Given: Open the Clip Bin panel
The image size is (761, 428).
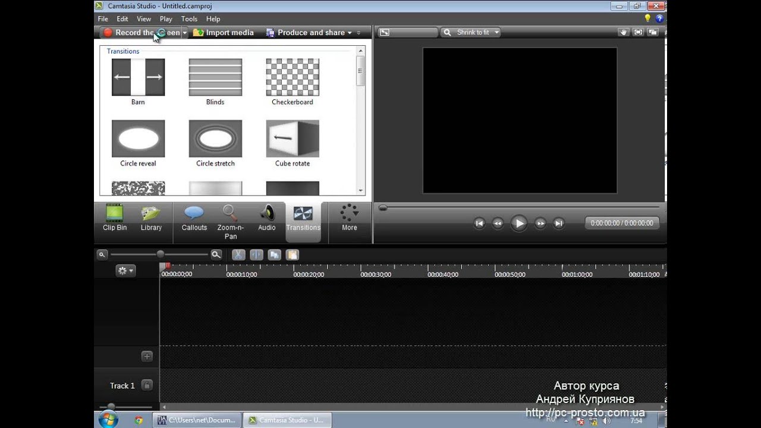Looking at the screenshot, I should (115, 218).
